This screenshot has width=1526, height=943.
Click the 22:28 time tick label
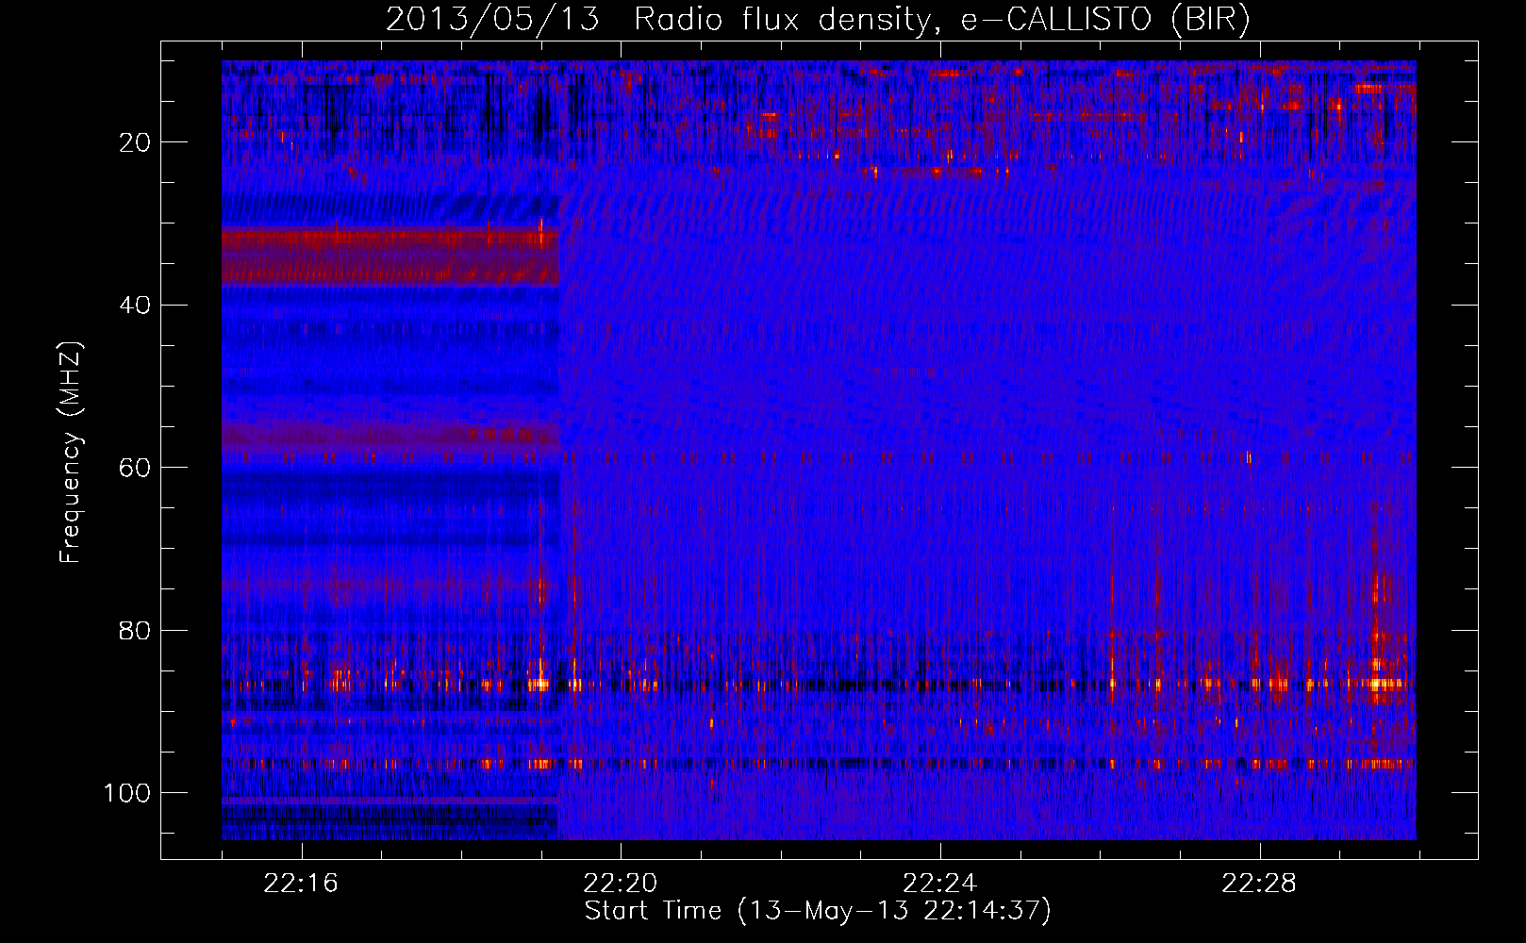pyautogui.click(x=1259, y=884)
